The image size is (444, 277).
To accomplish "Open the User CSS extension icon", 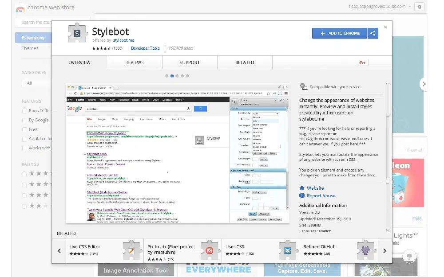I will (288, 250).
